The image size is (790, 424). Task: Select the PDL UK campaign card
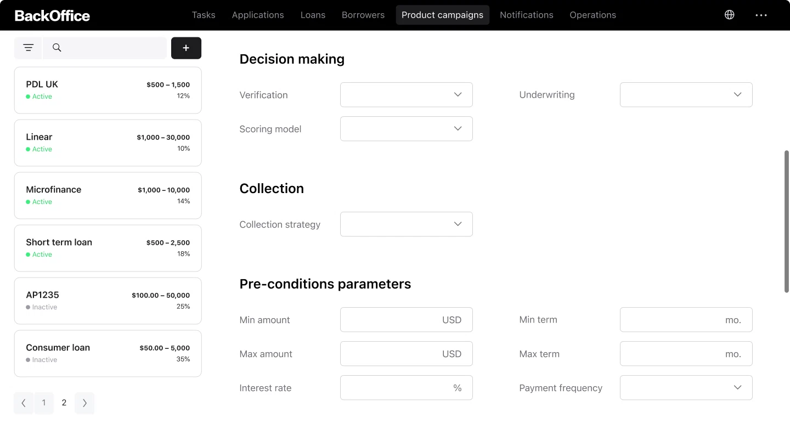pos(108,89)
